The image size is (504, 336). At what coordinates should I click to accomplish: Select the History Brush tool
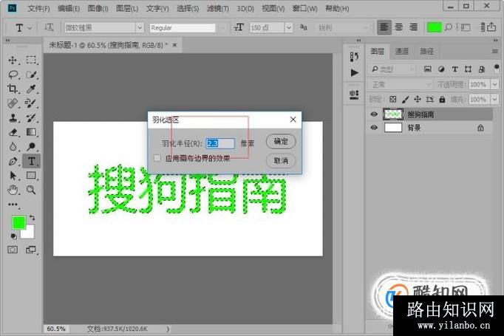coord(31,117)
